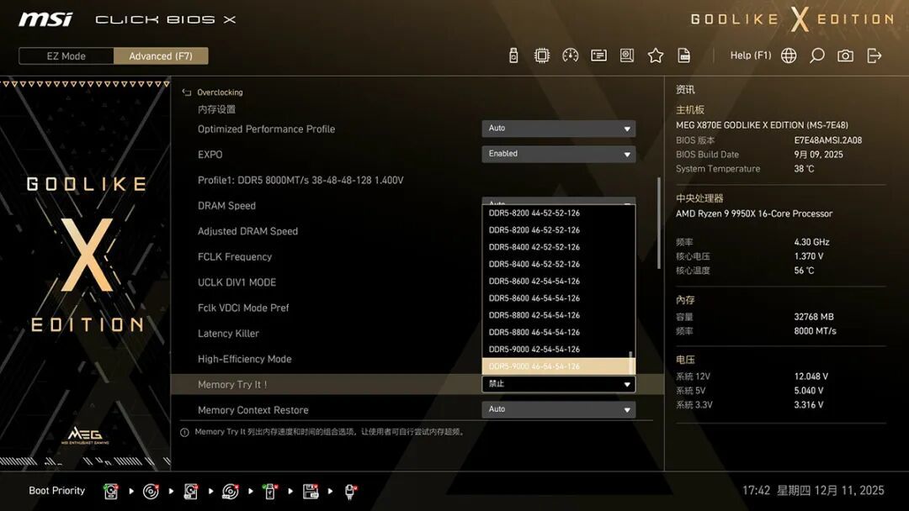Open language selection globe icon
The width and height of the screenshot is (909, 511).
(789, 55)
